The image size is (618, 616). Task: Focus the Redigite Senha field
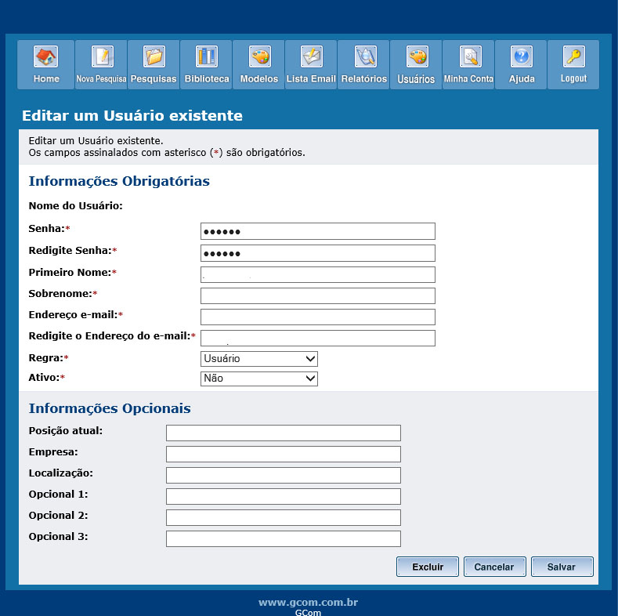pos(318,253)
